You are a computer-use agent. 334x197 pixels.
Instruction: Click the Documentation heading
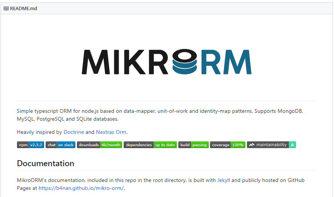click(46, 164)
